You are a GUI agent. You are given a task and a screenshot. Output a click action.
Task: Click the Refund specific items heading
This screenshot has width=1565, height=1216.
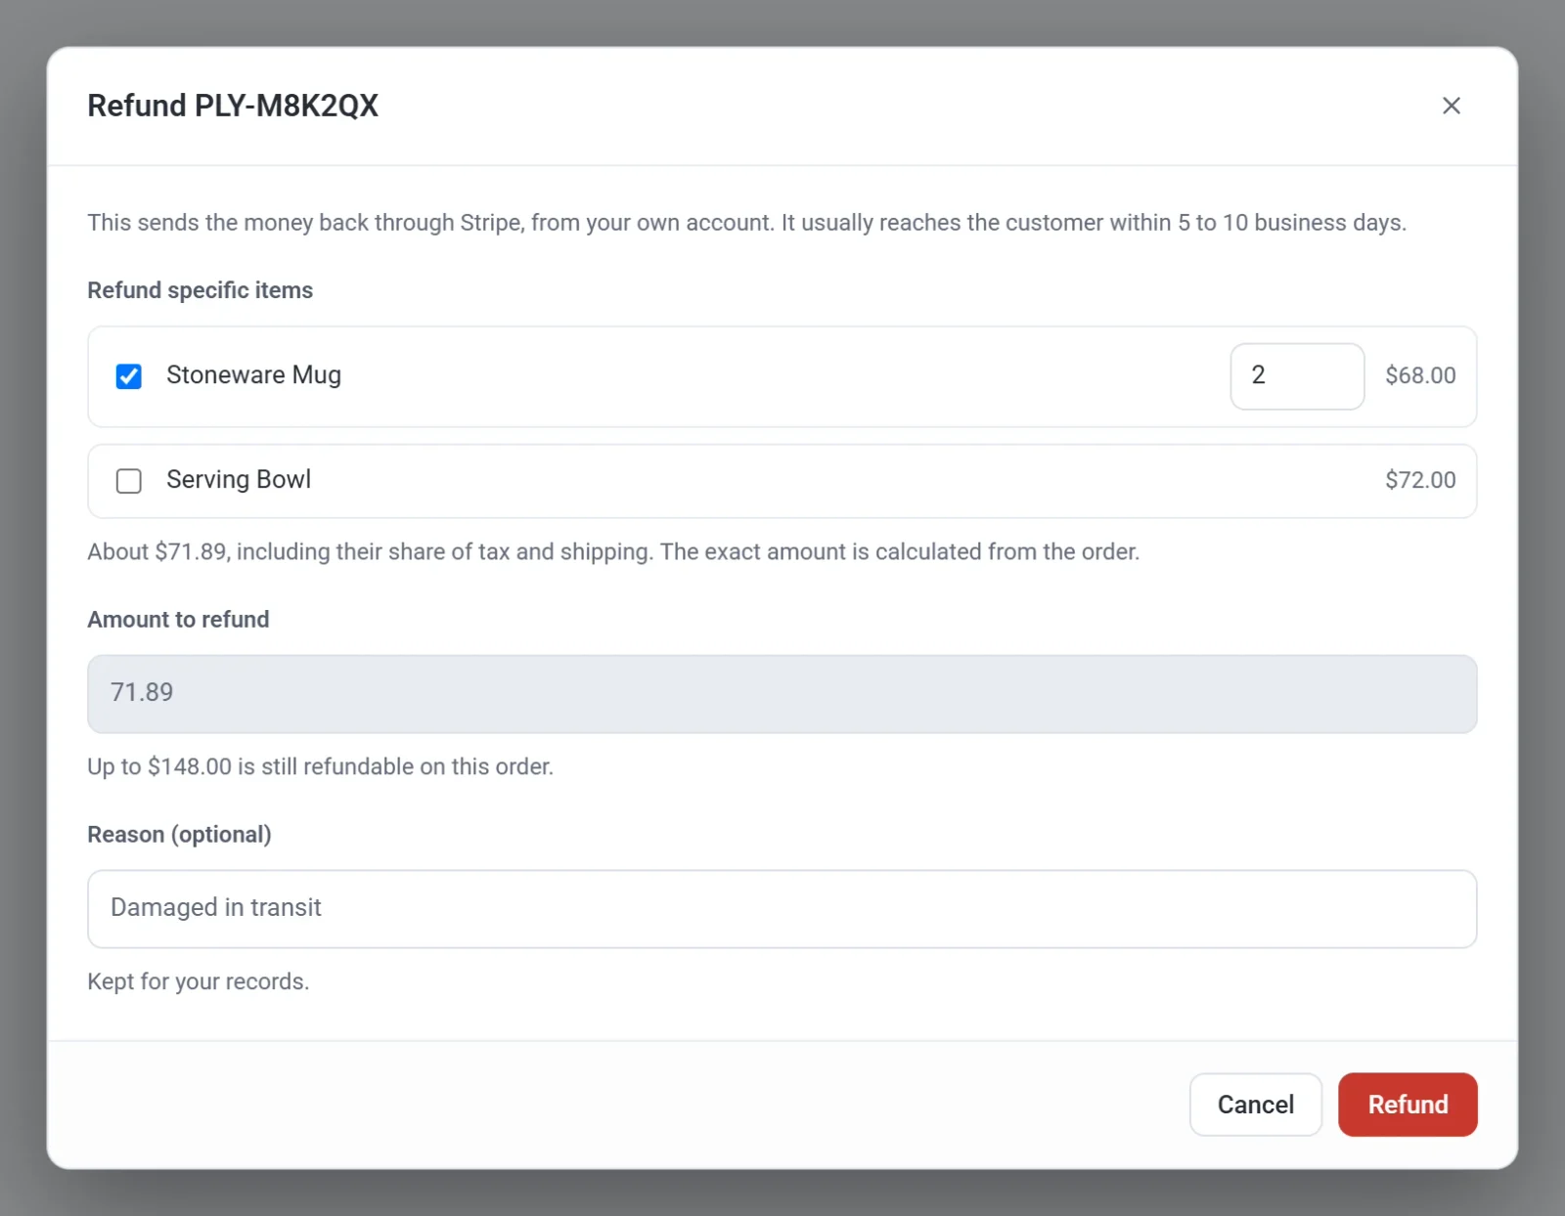click(201, 290)
